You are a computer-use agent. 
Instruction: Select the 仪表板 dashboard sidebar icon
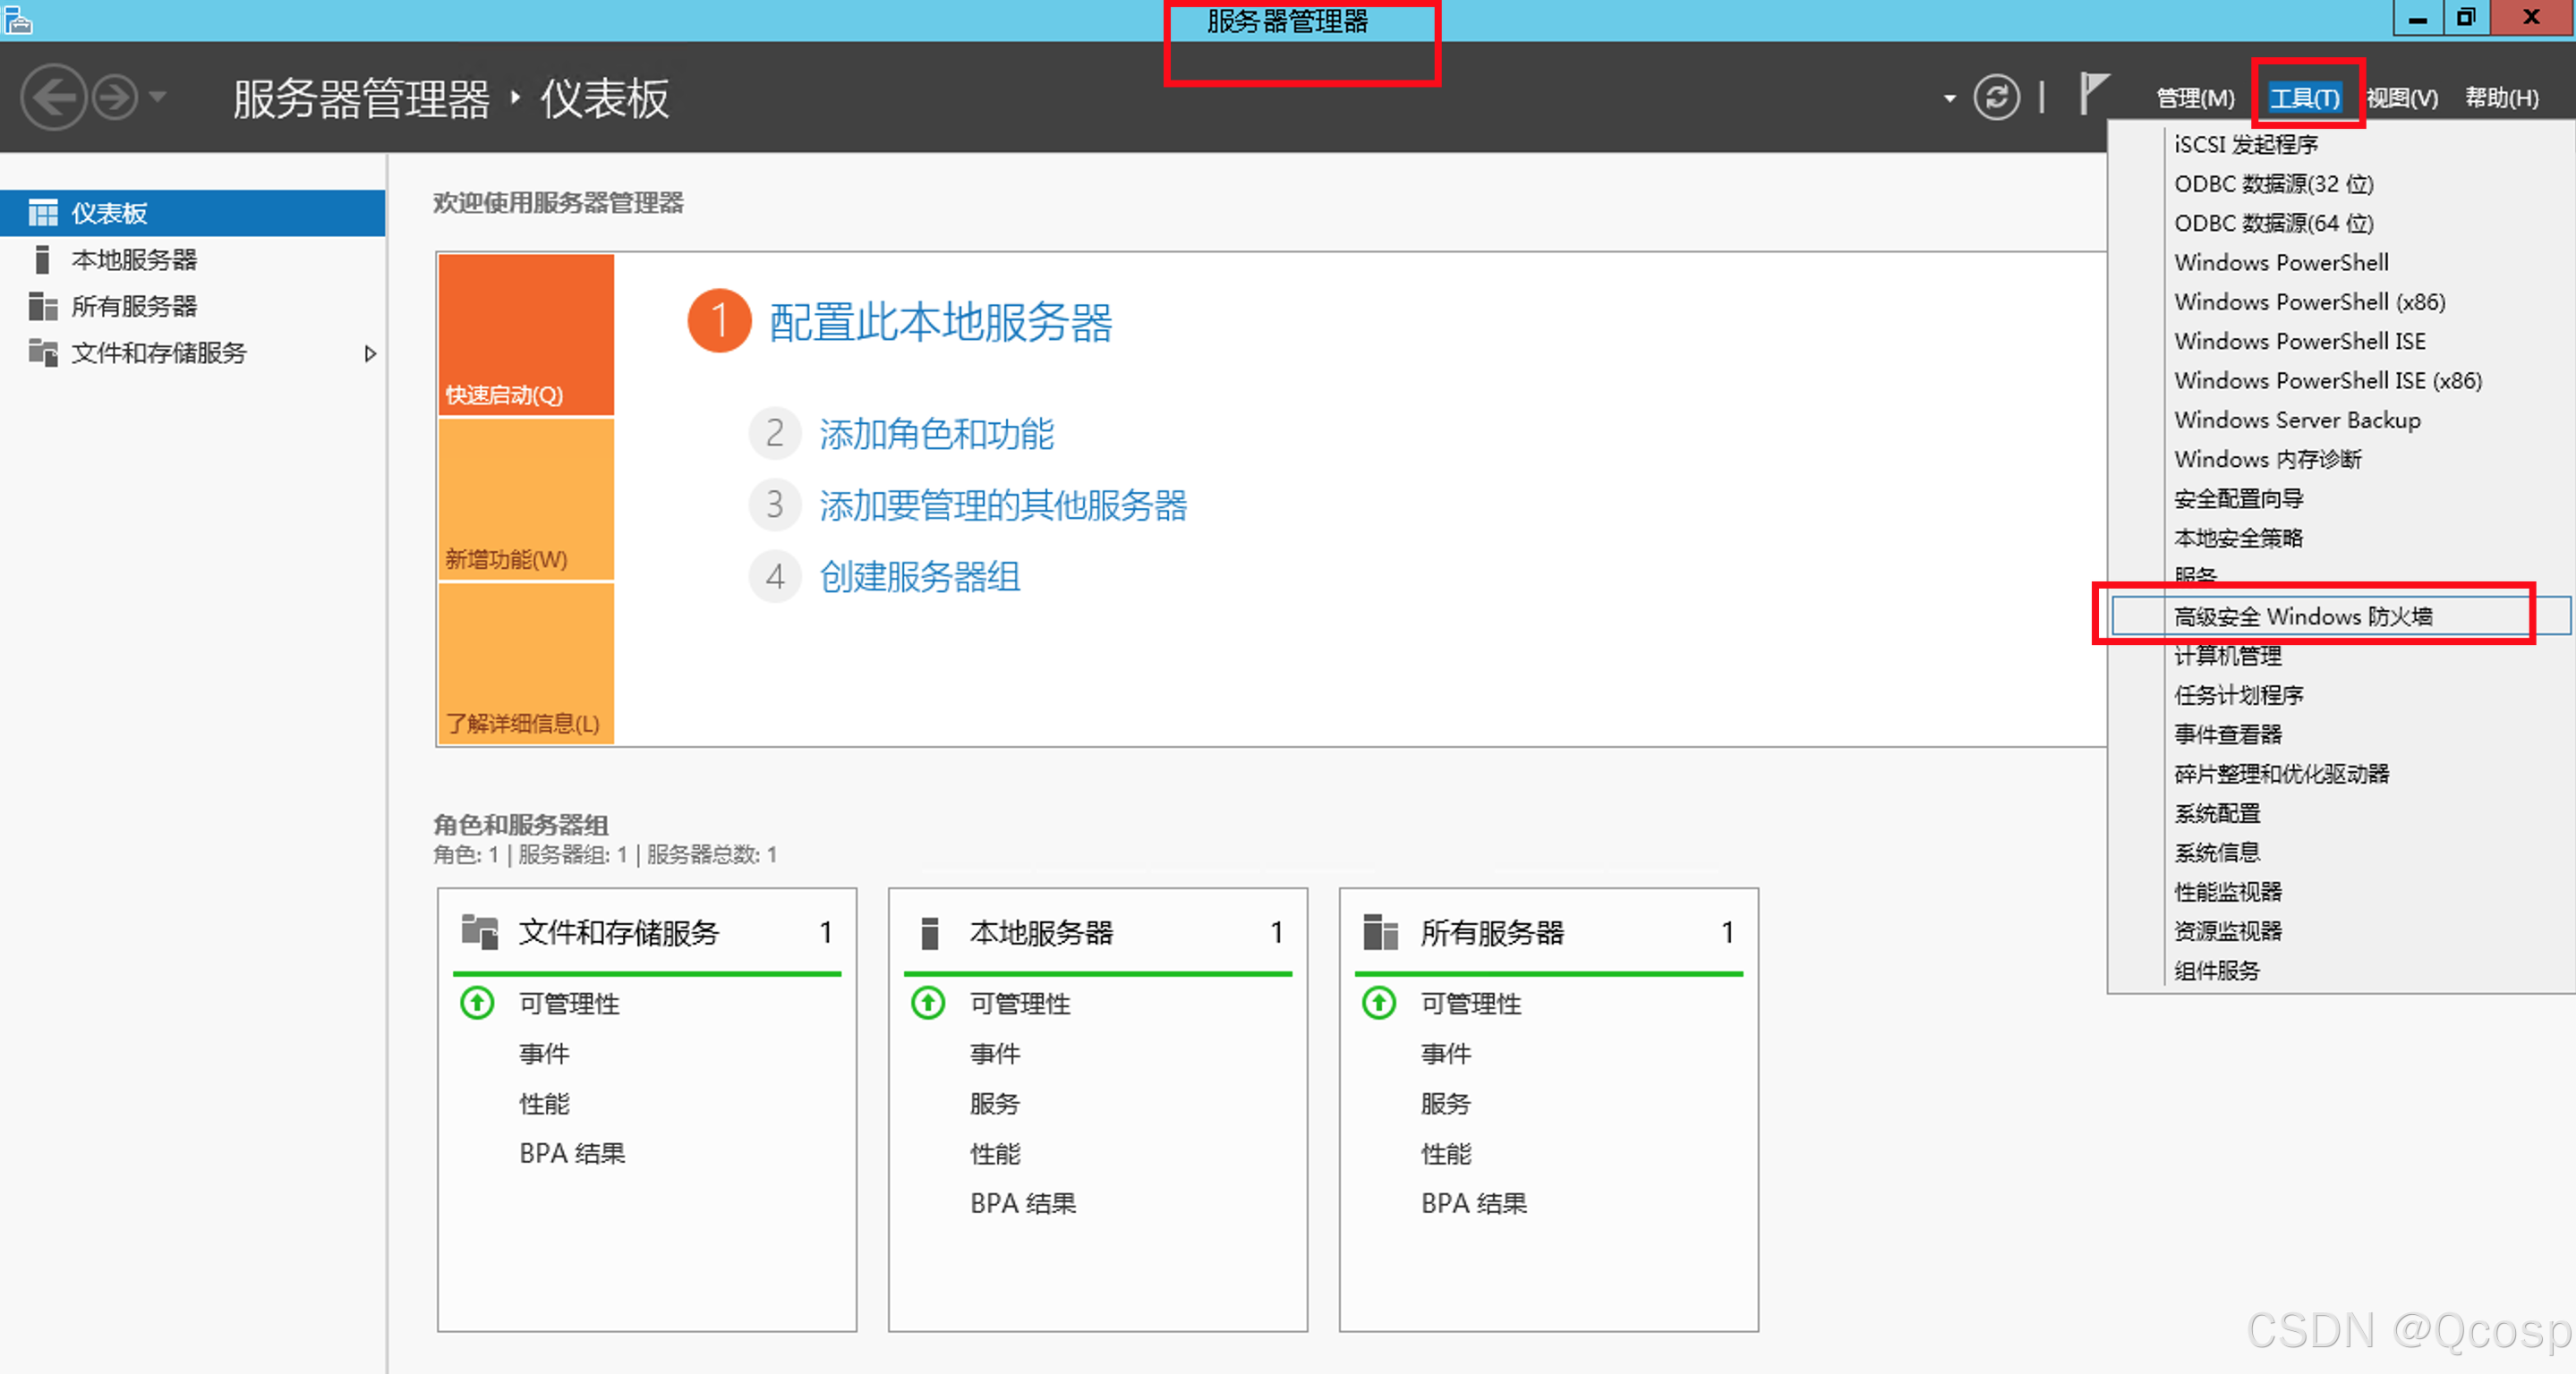tap(43, 213)
